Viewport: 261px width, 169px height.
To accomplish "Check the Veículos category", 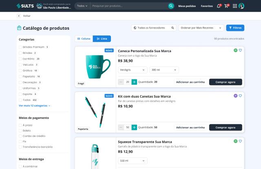I will click(20, 65).
